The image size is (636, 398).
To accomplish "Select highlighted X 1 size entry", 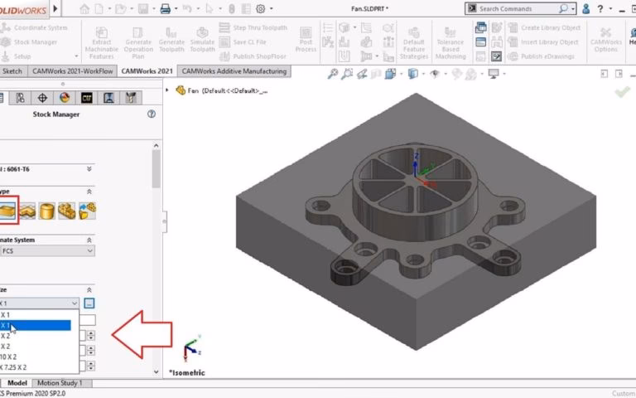I will [x=36, y=325].
